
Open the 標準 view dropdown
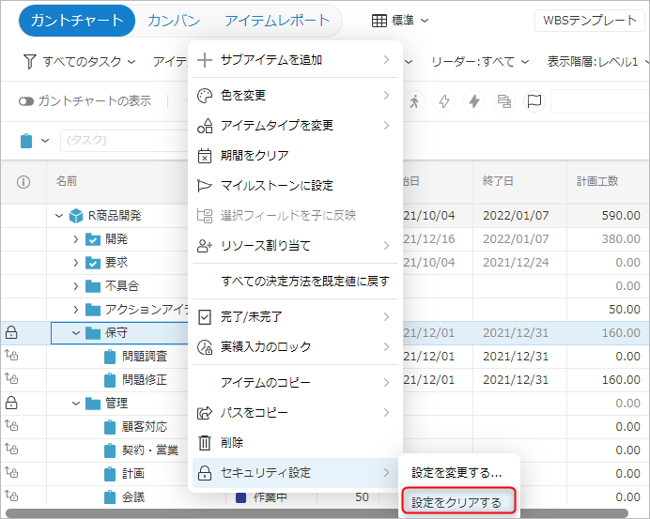(x=401, y=20)
